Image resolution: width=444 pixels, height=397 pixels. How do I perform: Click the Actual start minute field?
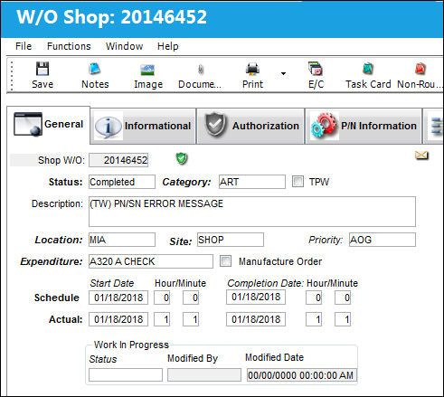point(191,319)
